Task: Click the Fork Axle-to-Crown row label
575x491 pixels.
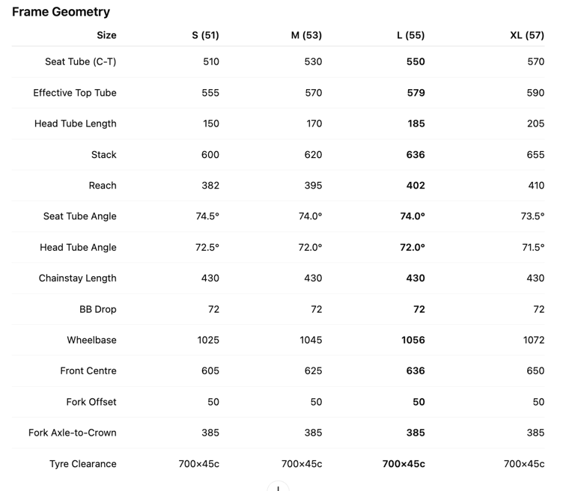Action: coord(73,433)
